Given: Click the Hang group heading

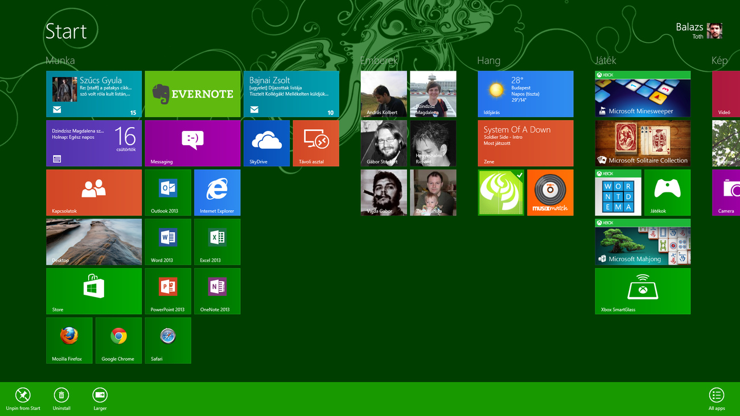Looking at the screenshot, I should [489, 60].
